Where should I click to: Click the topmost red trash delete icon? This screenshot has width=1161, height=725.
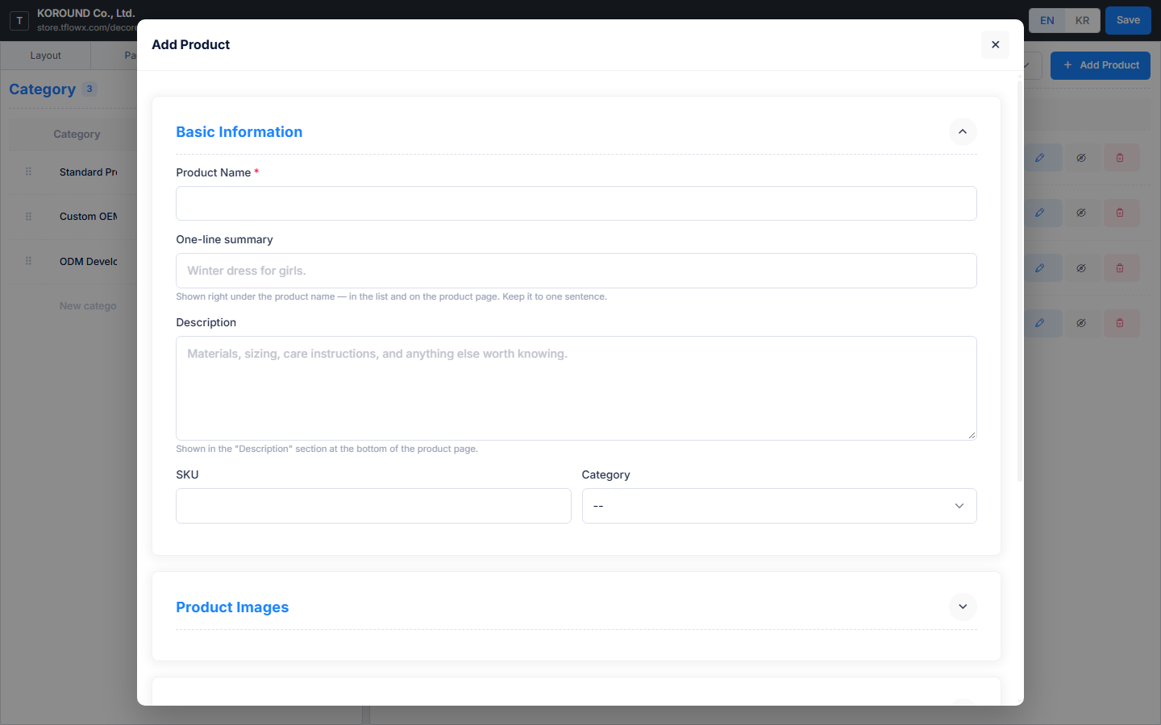coord(1120,158)
